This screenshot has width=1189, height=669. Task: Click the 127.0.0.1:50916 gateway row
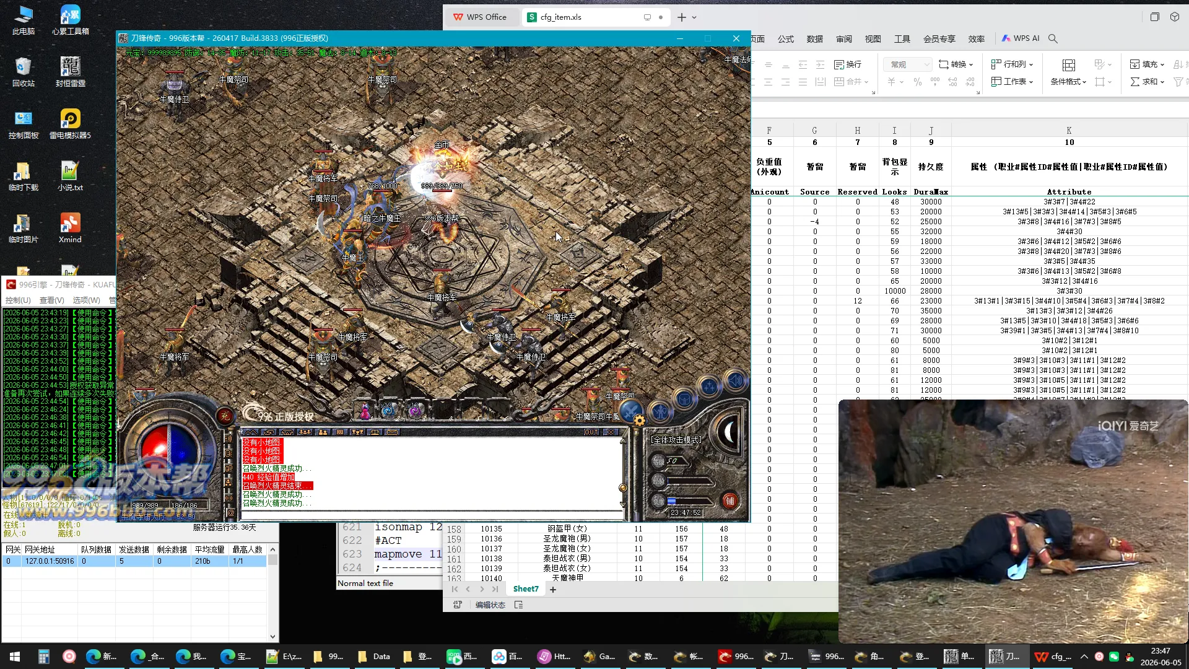tap(135, 561)
